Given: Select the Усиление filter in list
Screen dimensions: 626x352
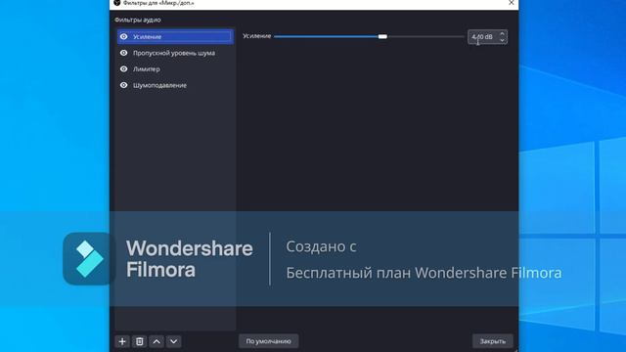Looking at the screenshot, I should pyautogui.click(x=175, y=37).
